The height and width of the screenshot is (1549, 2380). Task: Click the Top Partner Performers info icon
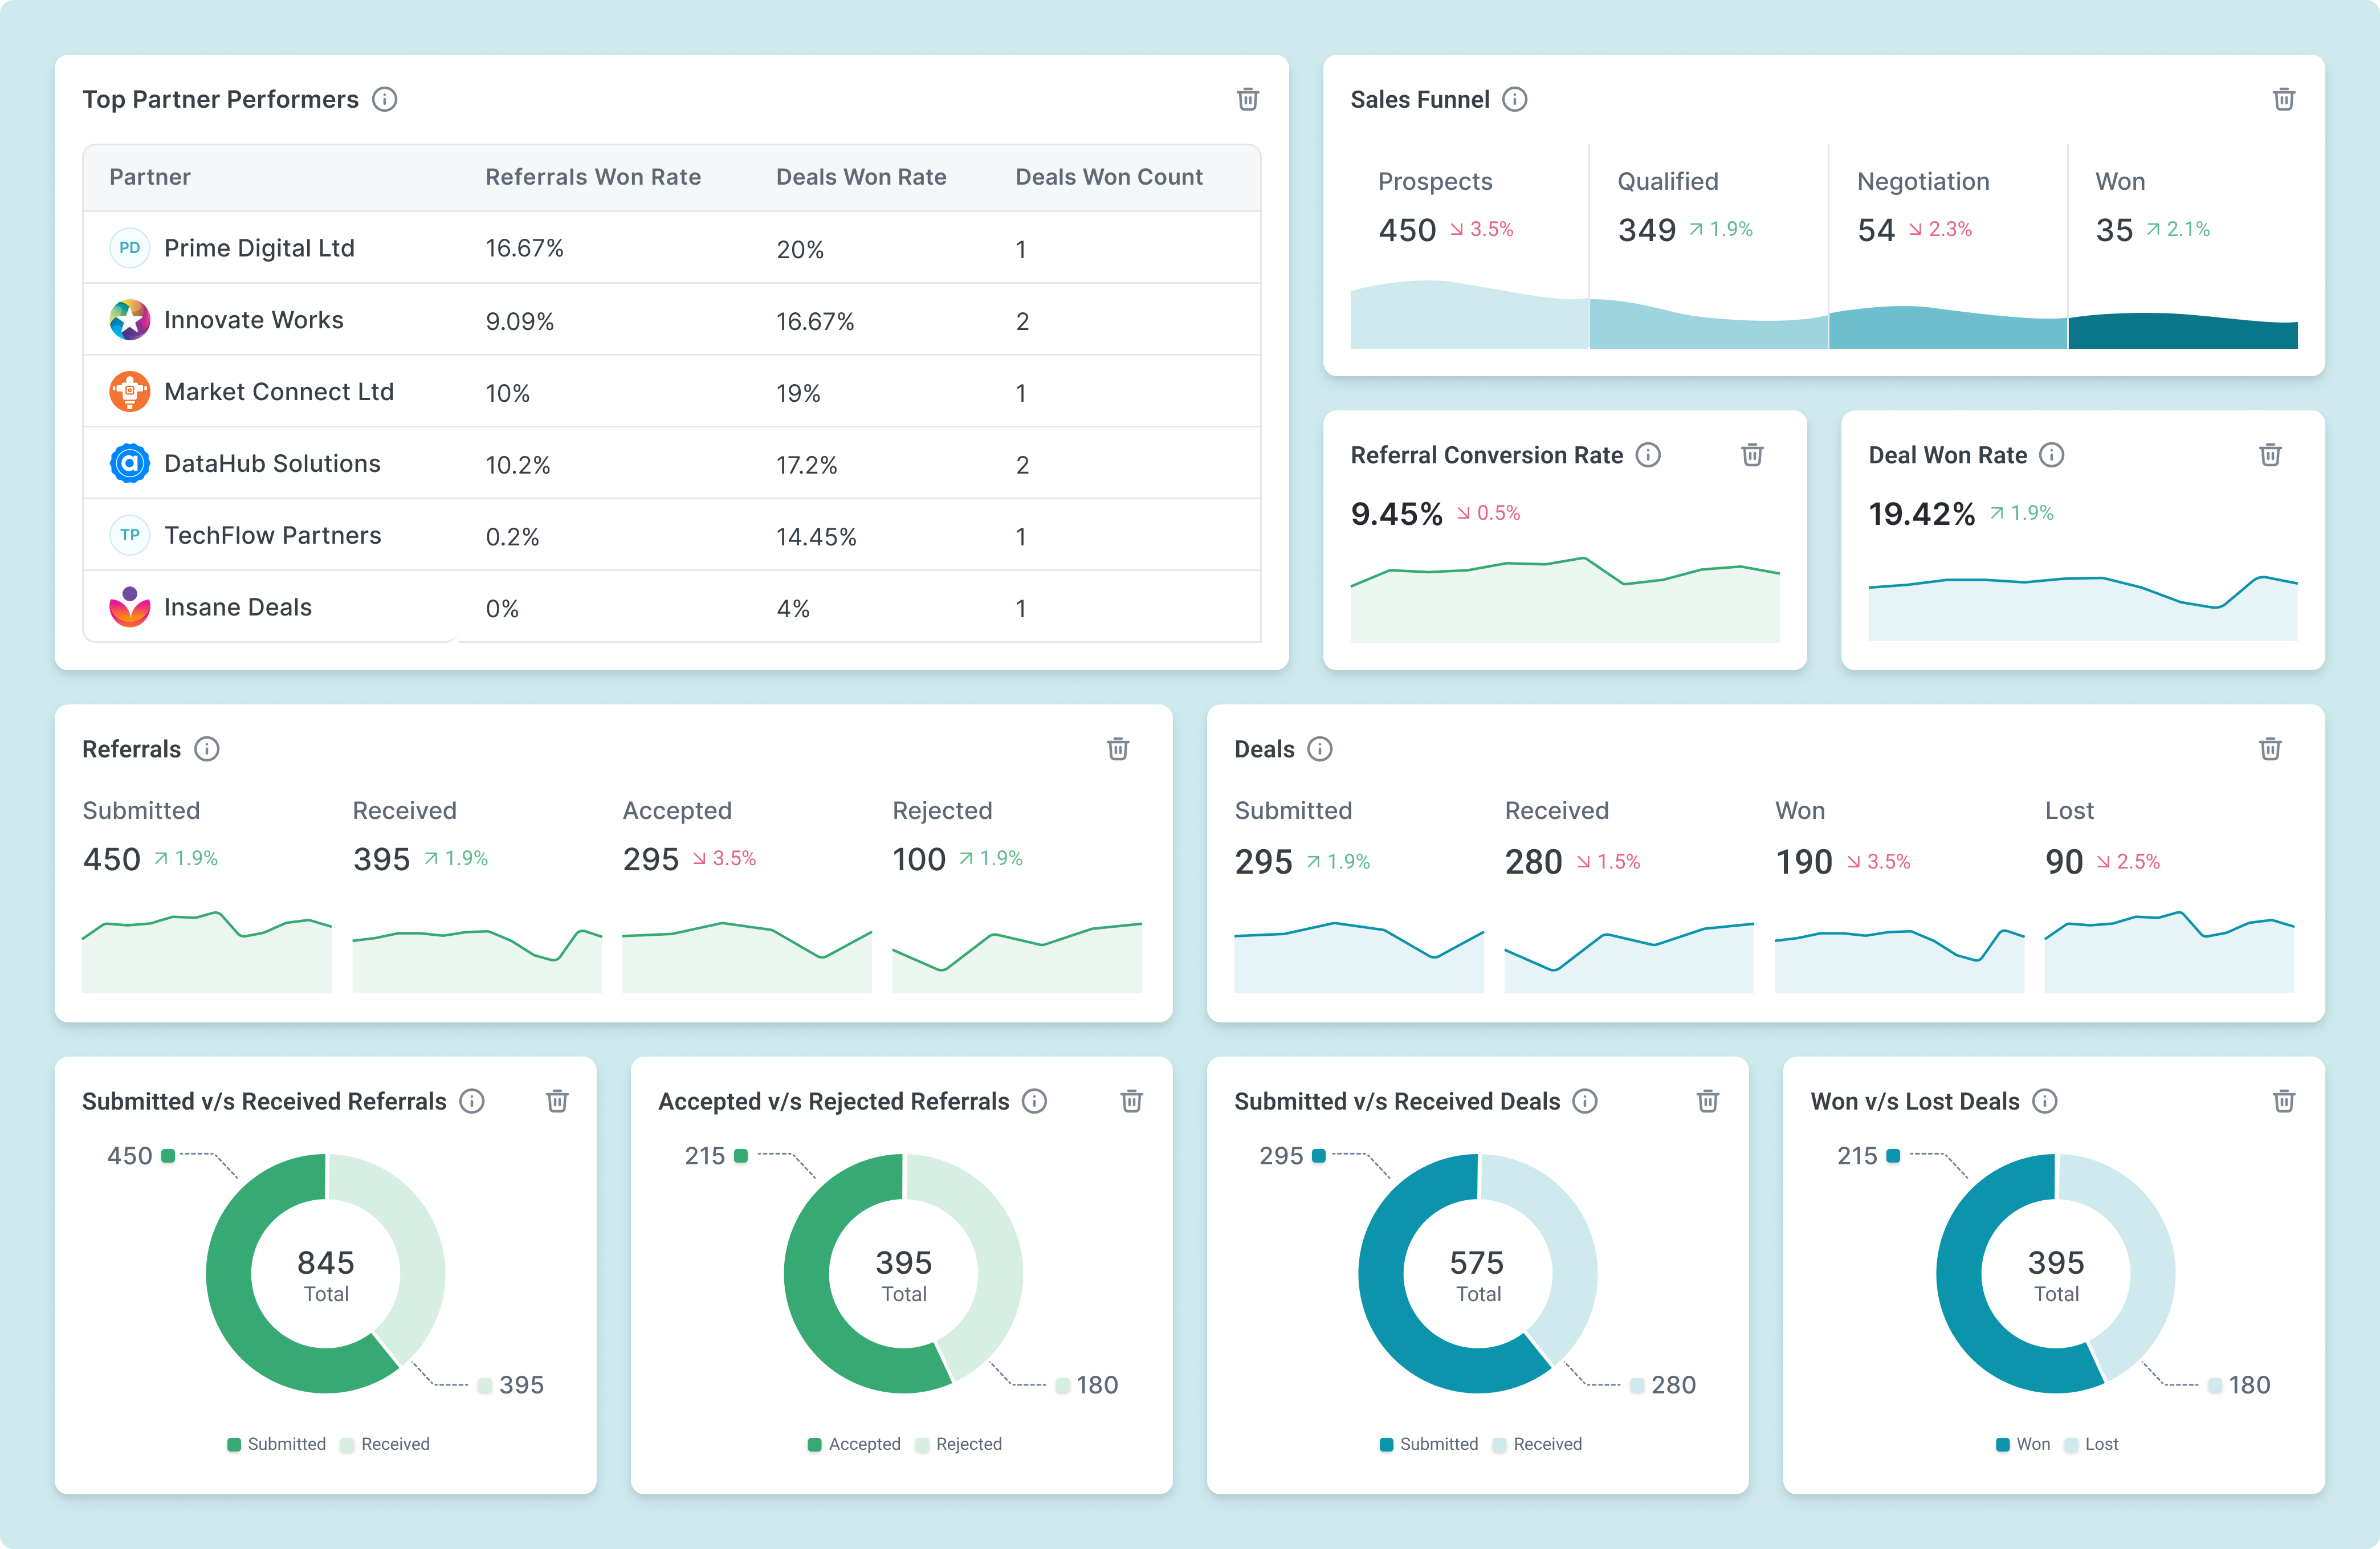tap(385, 99)
